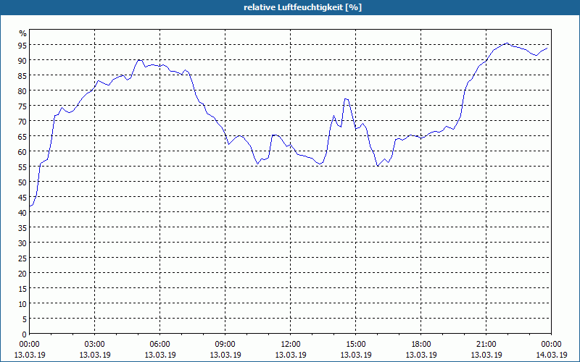This screenshot has height=362, width=580.
Task: Click the '18:00' time label
Action: coord(421,345)
